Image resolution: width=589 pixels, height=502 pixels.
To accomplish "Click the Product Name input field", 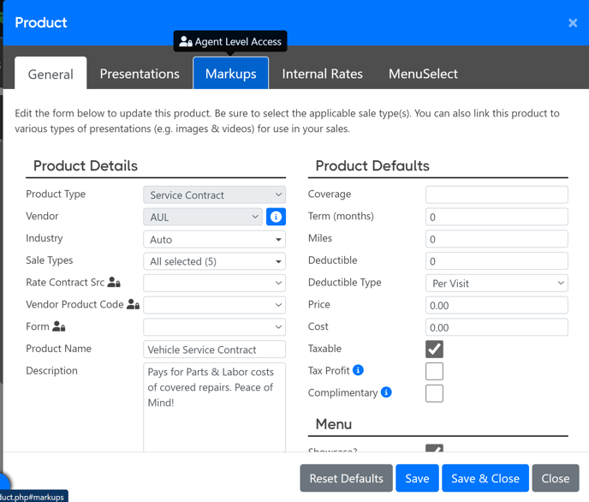I will point(214,350).
